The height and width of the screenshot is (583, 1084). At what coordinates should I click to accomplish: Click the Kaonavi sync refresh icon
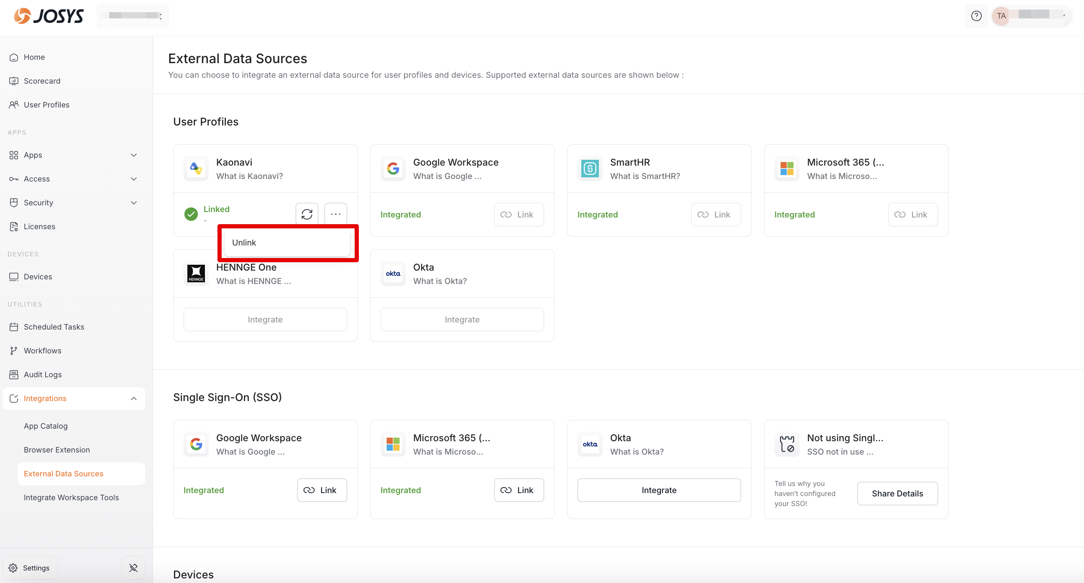pyautogui.click(x=307, y=214)
